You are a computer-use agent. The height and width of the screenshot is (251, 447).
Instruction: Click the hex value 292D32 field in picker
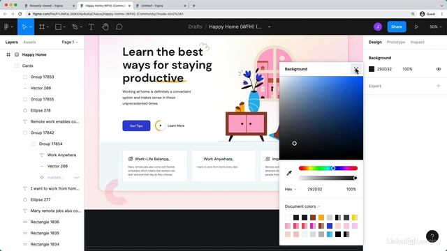coord(315,189)
